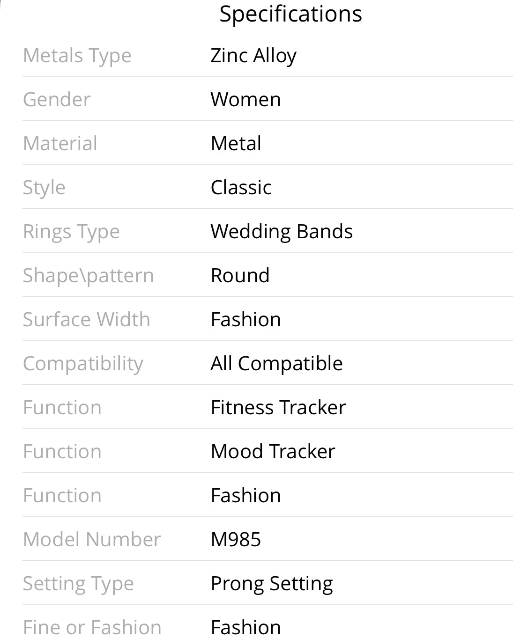Tap the Metal material value
Viewport: 513px width, 638px height.
236,143
